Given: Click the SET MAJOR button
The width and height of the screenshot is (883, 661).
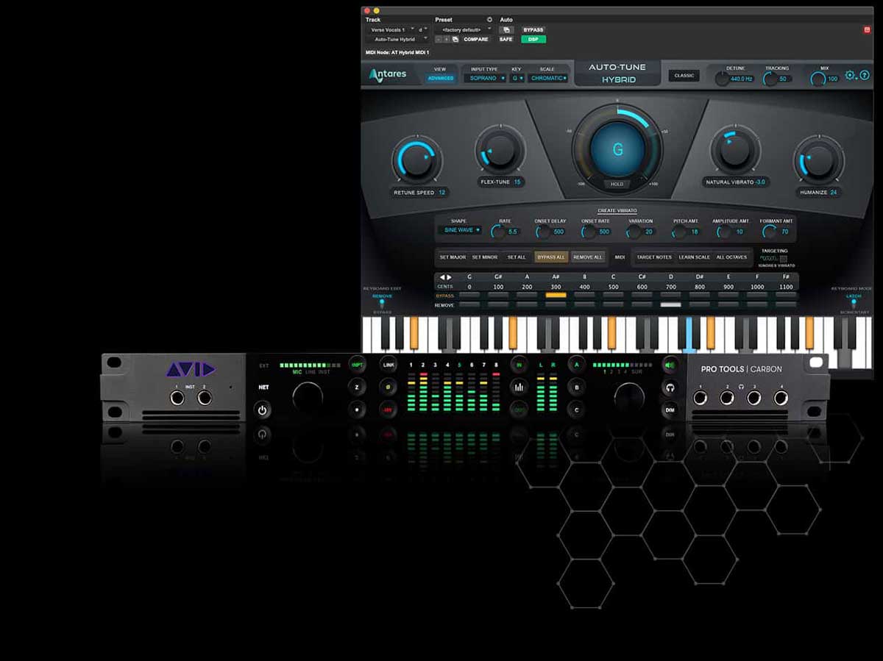Looking at the screenshot, I should [x=453, y=257].
